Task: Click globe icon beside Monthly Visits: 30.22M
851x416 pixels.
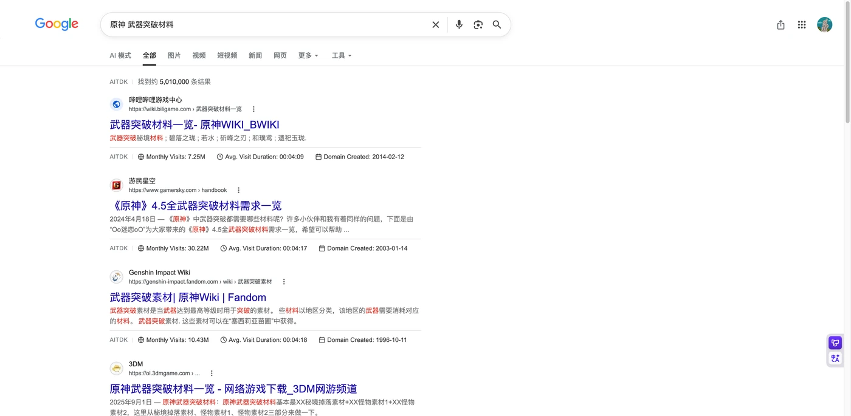Action: [x=141, y=248]
